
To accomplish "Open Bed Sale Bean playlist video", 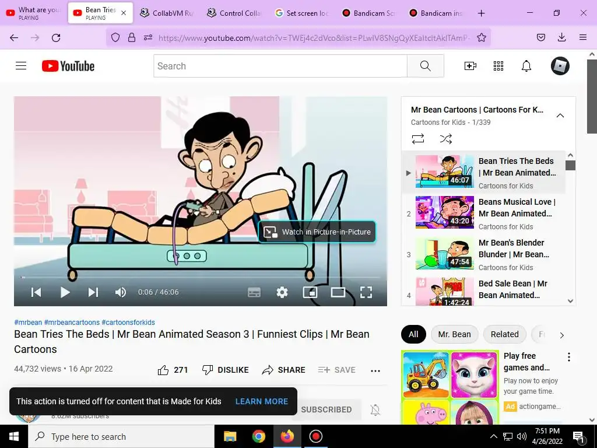I will pyautogui.click(x=483, y=290).
